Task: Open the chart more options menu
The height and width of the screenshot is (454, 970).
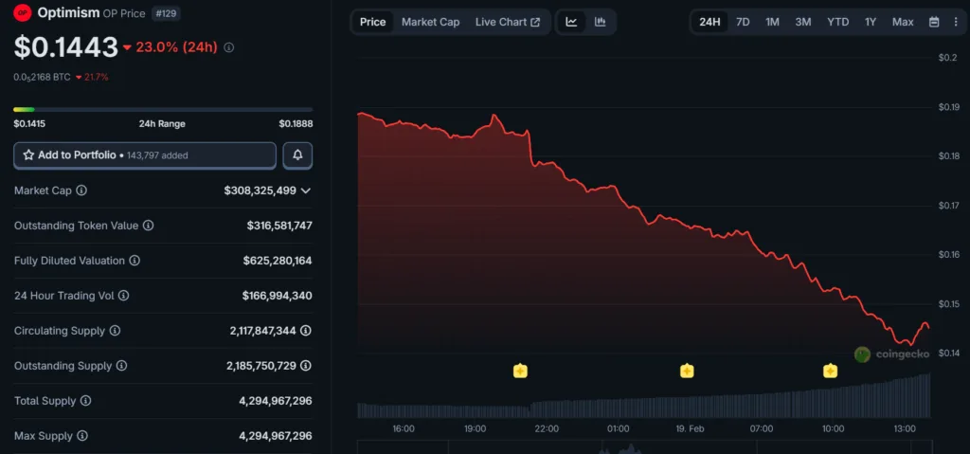Action: tap(956, 23)
